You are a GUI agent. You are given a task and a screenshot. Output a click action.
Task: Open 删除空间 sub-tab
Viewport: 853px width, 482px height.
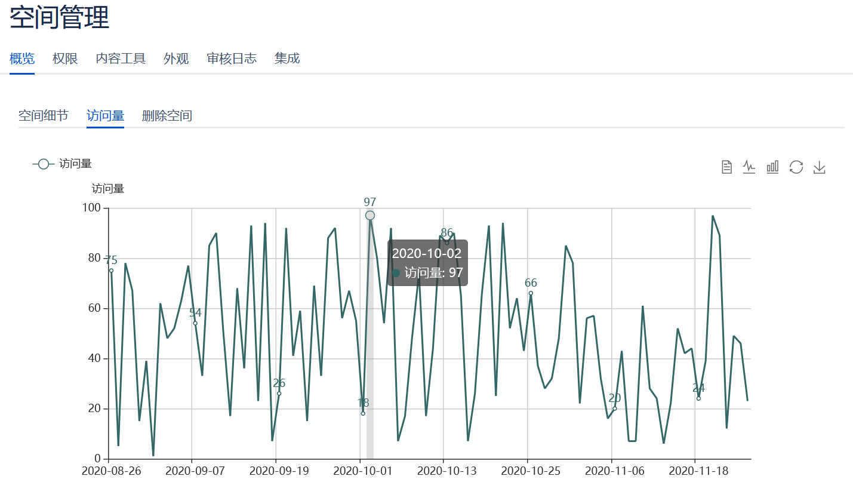[167, 115]
